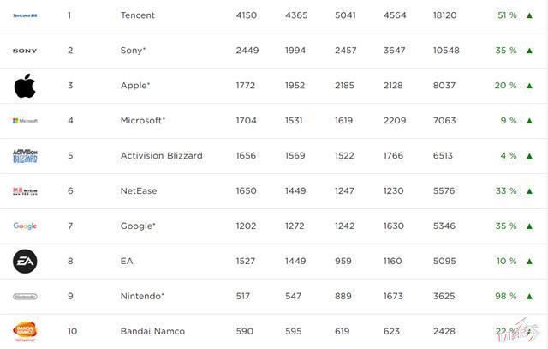
Task: Click the Activision Blizzard logo
Action: tap(25, 156)
